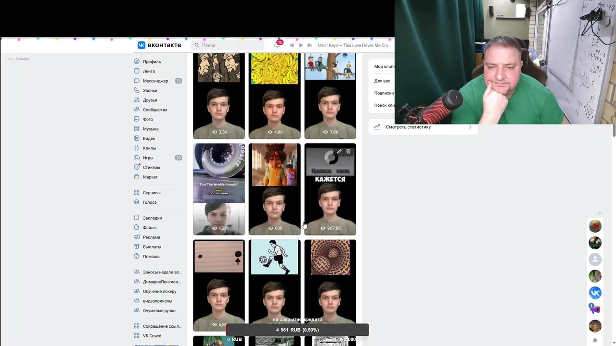Open the track Umar Keyn — This Love Drives Me Crazy
Image resolution: width=616 pixels, height=346 pixels.
[x=353, y=45]
